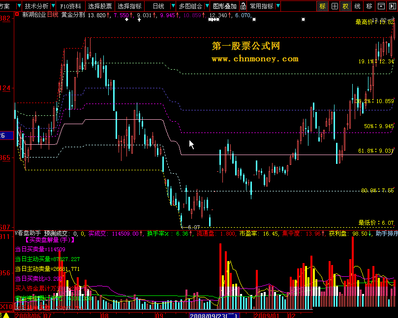Click the 13.820 value in indicator header
Screen dimensions: 398x318
click(x=97, y=15)
